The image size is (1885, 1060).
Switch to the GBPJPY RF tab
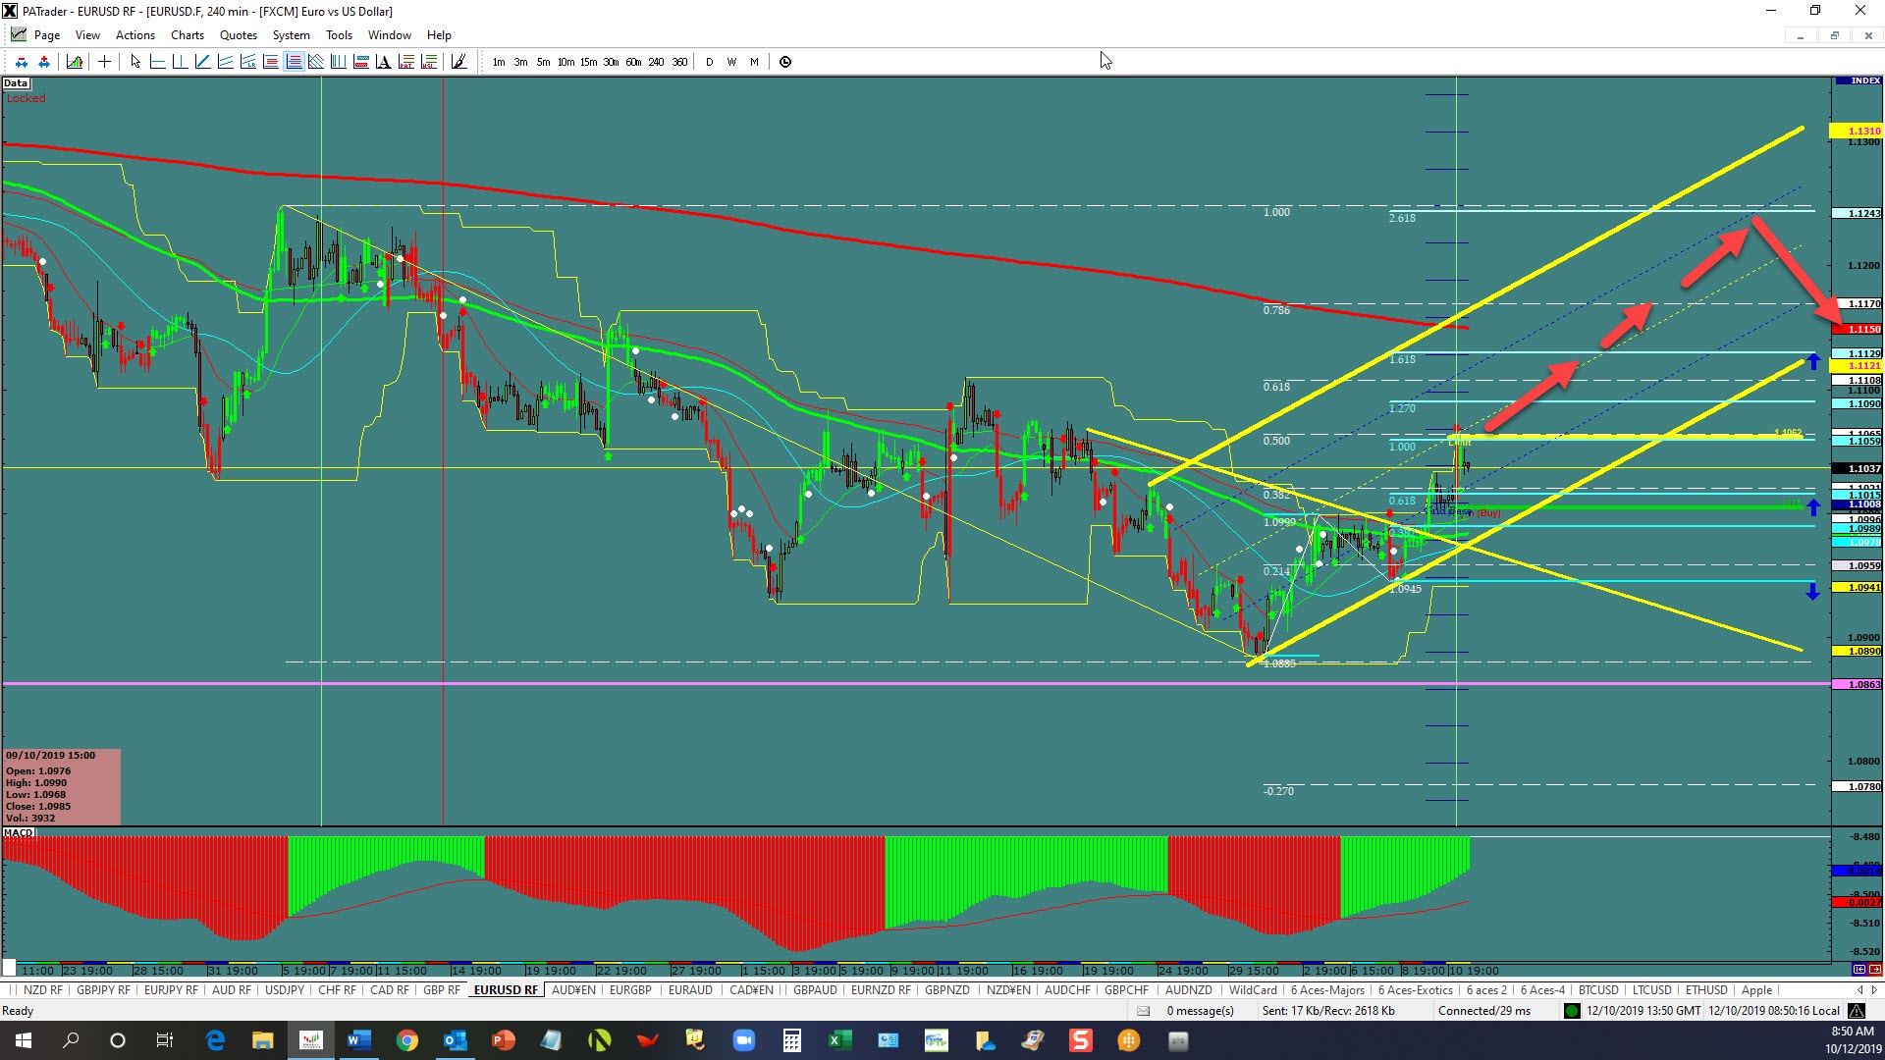103,990
